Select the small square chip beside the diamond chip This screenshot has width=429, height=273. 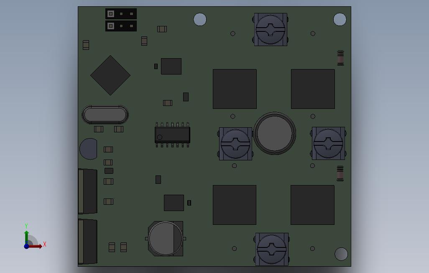coord(171,66)
